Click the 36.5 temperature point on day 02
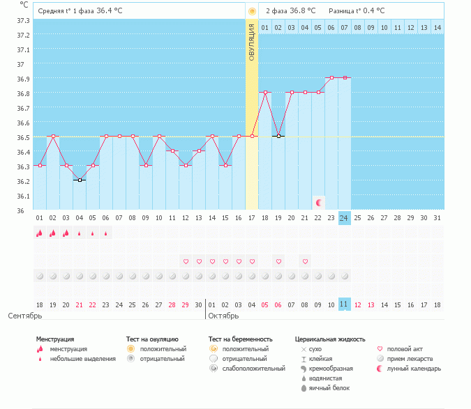This screenshot has width=471, height=409. (x=53, y=136)
